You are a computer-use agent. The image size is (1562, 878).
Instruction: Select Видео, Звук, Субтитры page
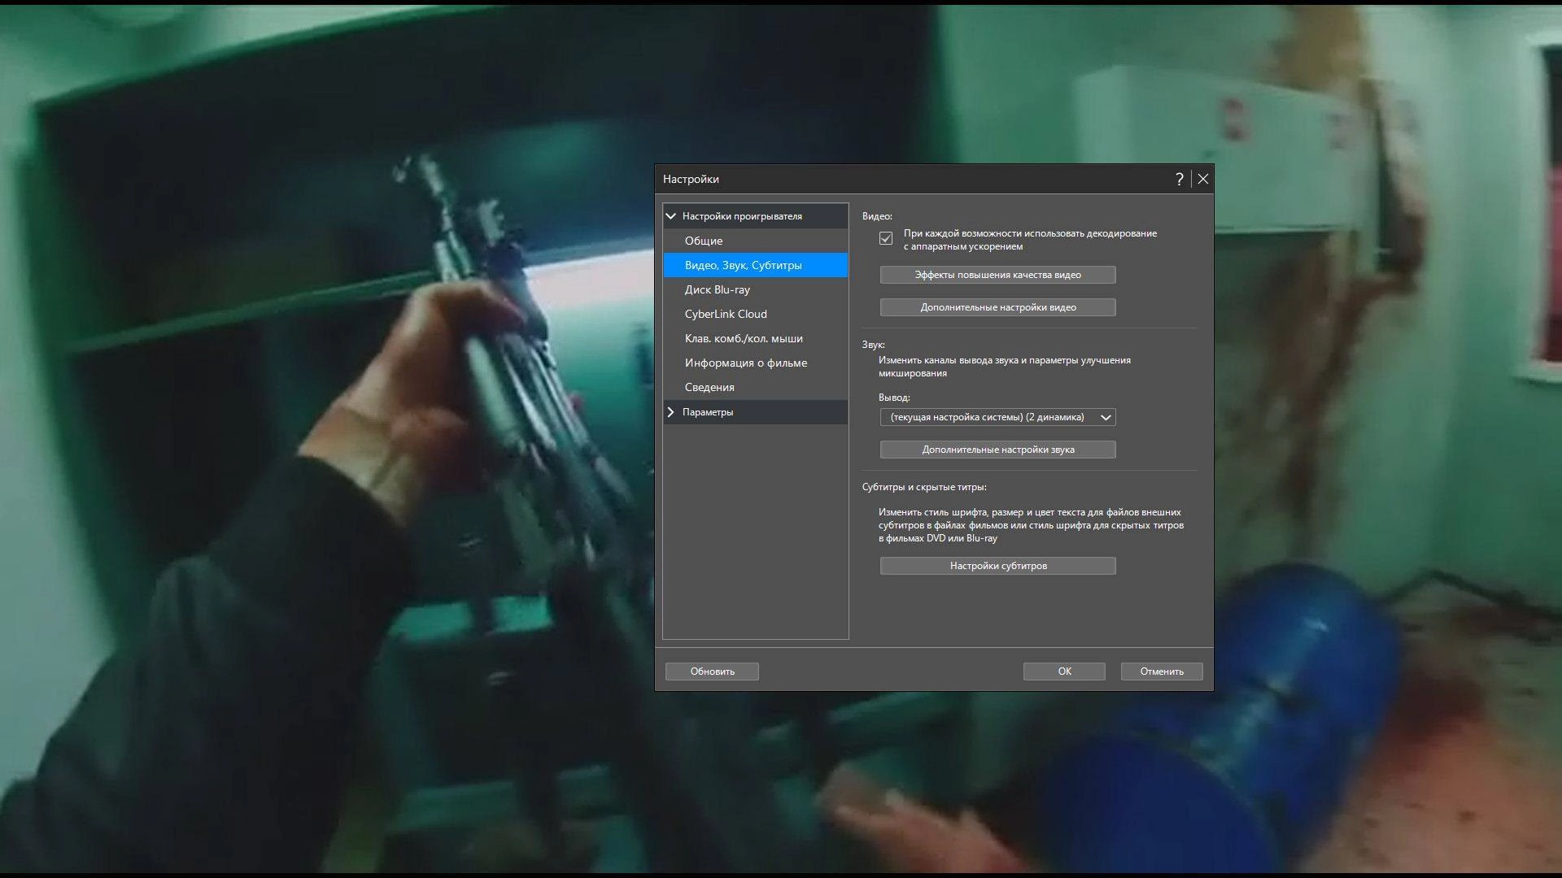tap(756, 265)
